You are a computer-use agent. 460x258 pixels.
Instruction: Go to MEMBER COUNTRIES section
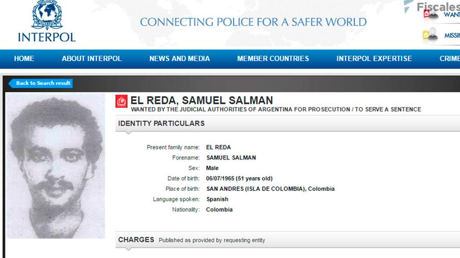[x=273, y=59]
